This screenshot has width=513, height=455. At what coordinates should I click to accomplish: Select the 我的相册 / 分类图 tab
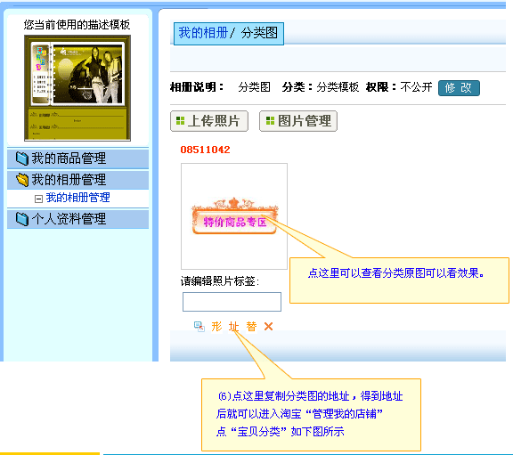(x=228, y=33)
